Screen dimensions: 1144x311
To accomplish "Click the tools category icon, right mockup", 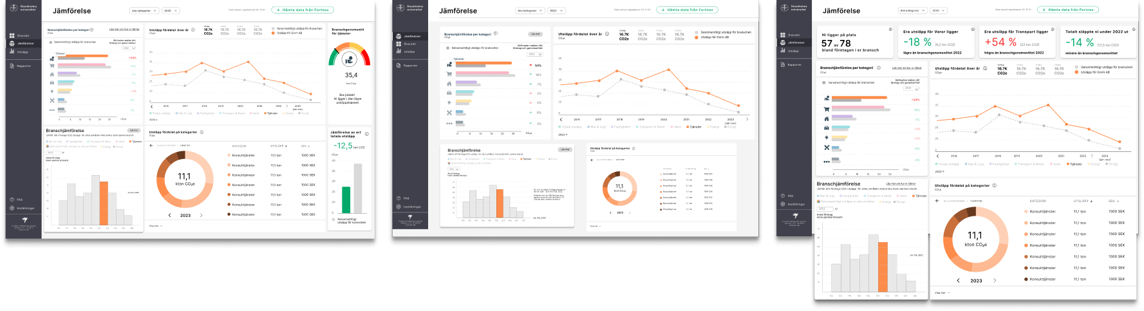I will 827,147.
